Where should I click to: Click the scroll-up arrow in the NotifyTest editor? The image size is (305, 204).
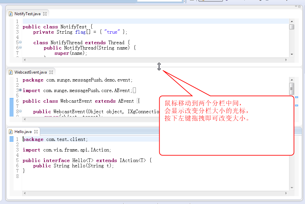pyautogui.click(x=292, y=21)
